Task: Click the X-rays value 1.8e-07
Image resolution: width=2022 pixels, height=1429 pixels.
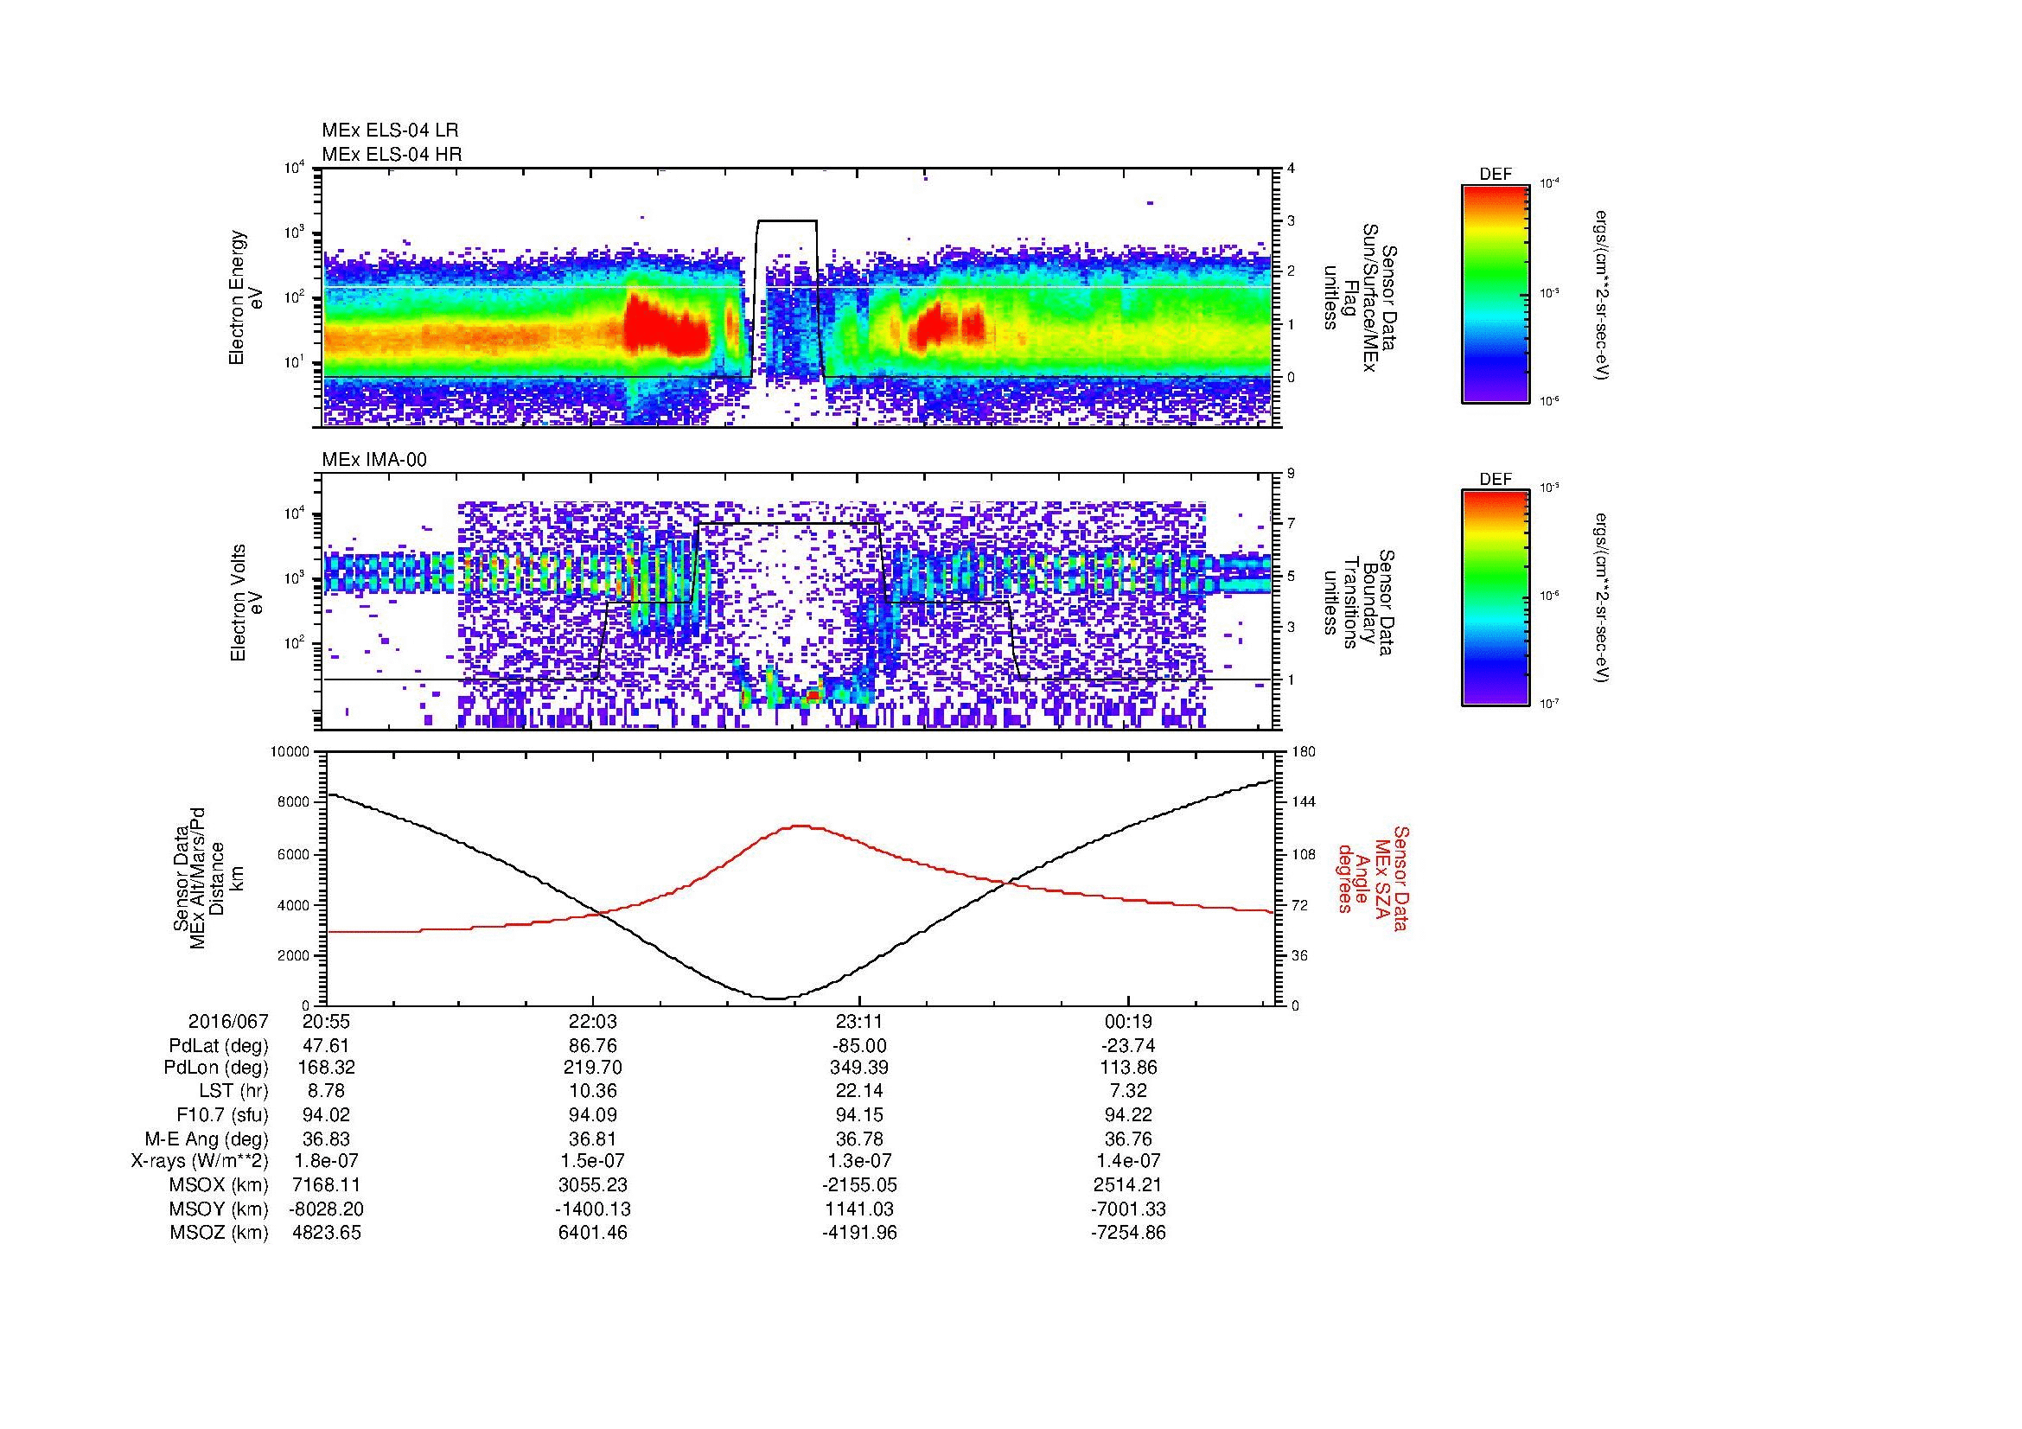Action: (x=326, y=1161)
